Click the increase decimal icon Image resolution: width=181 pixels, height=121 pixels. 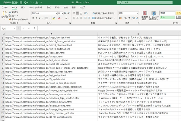[134, 18]
